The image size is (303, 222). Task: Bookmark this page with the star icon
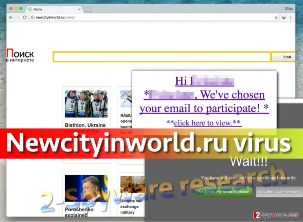click(x=276, y=17)
